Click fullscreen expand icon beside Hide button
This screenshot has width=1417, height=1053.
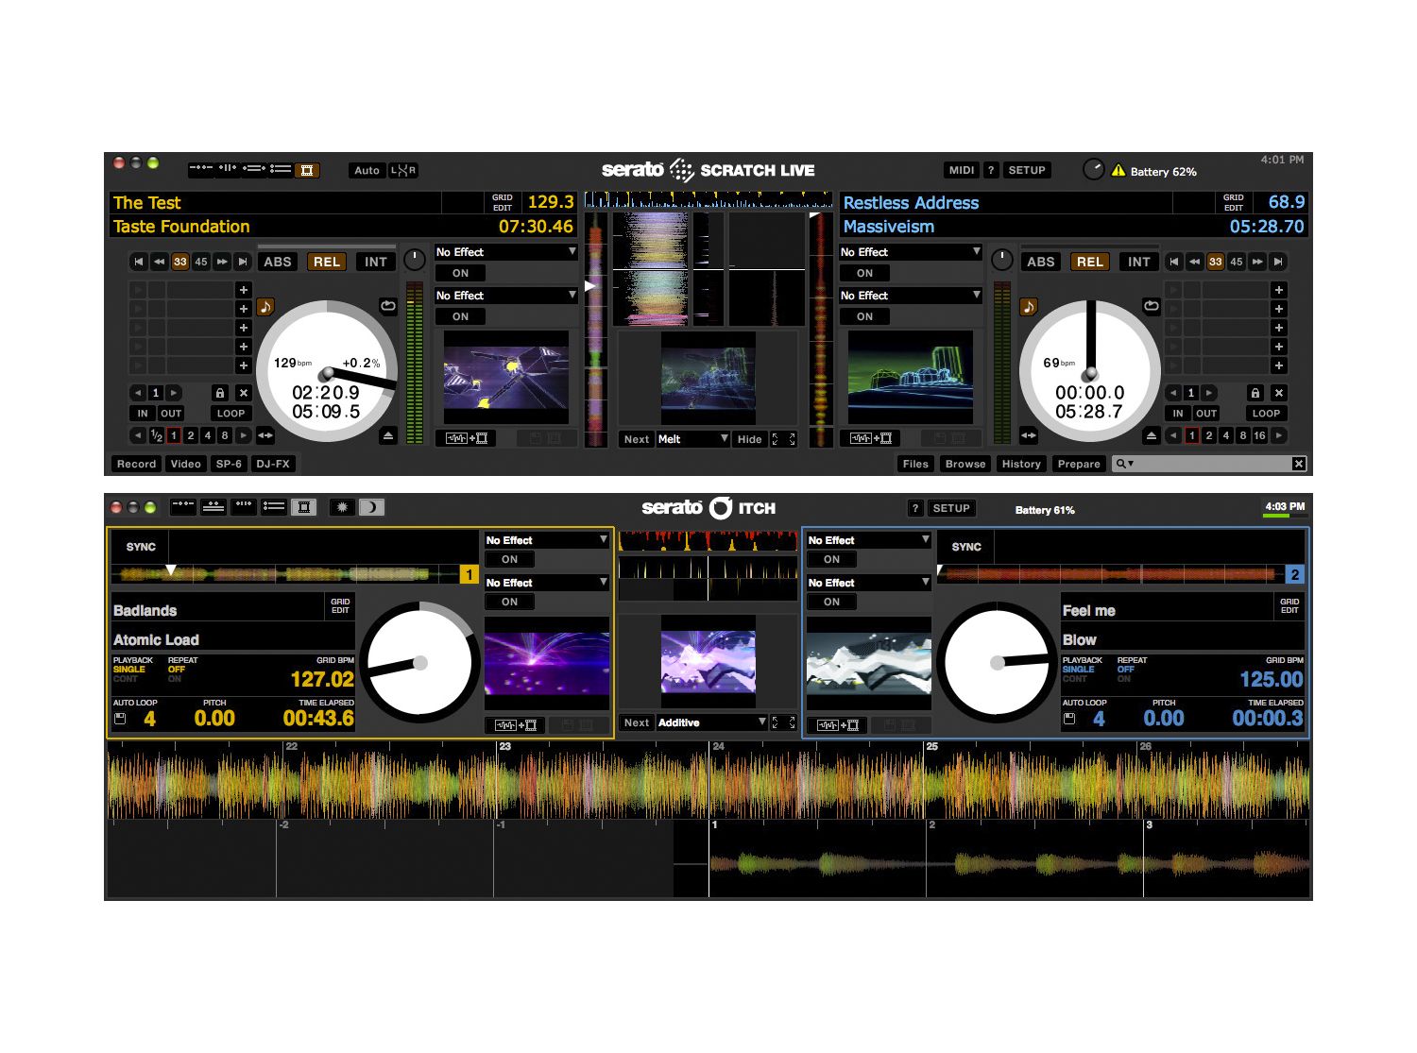(x=784, y=439)
